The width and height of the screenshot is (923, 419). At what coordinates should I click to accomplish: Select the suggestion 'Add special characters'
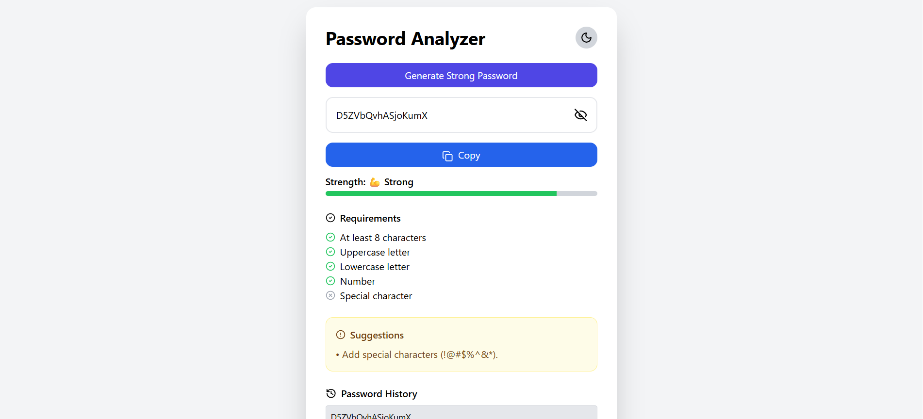(x=417, y=355)
